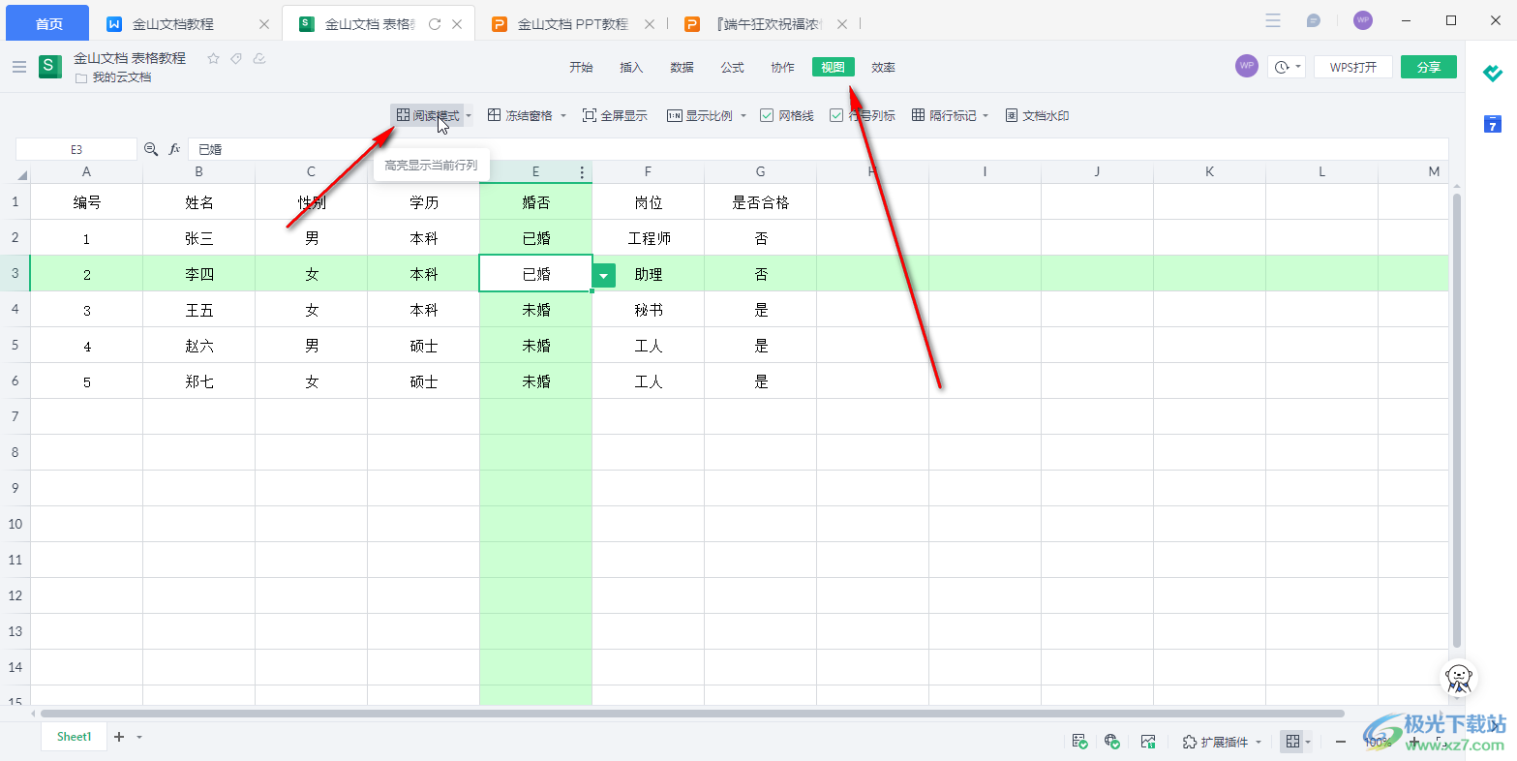The width and height of the screenshot is (1517, 761).
Task: Select the cell containing 工程师
Action: click(x=649, y=238)
